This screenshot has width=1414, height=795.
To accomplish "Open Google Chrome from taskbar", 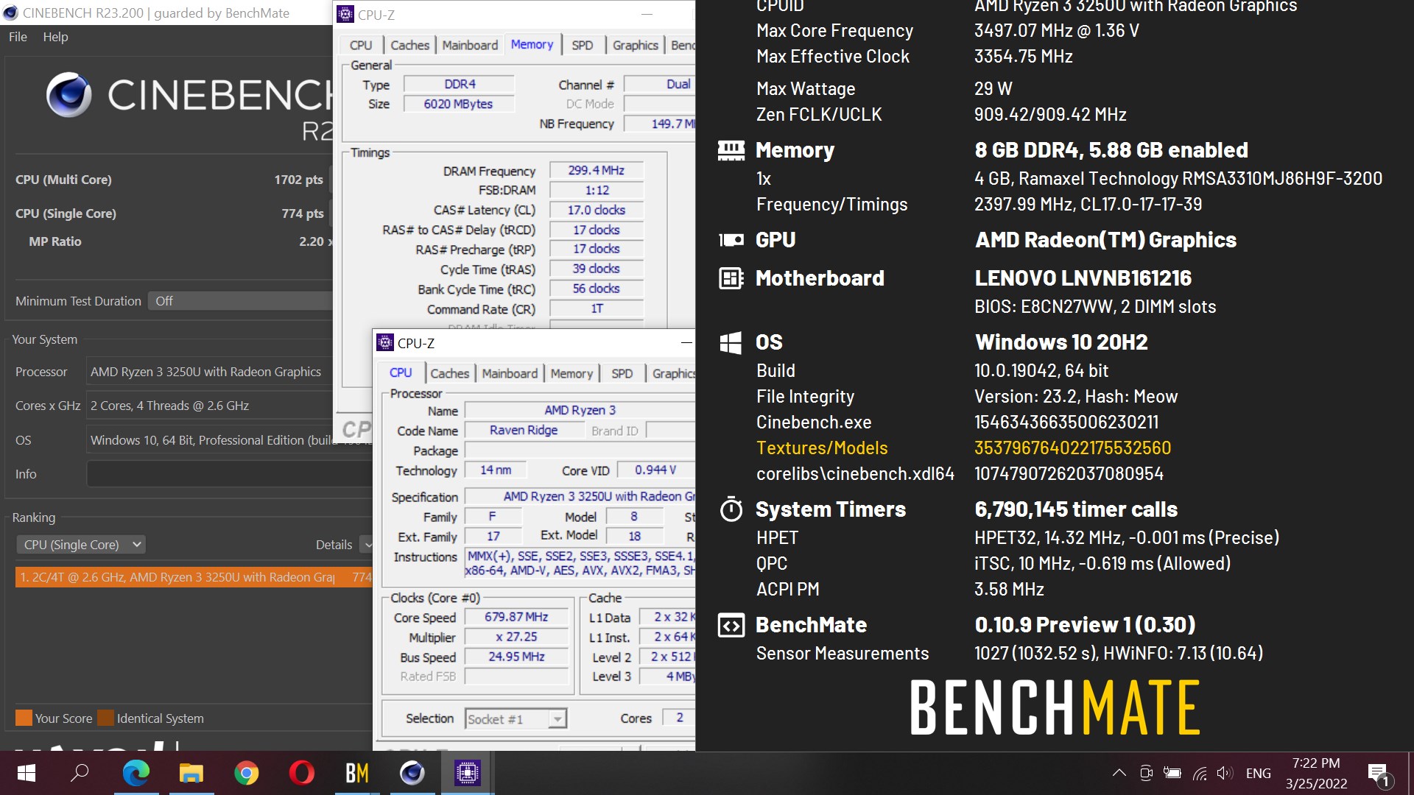I will tap(246, 773).
